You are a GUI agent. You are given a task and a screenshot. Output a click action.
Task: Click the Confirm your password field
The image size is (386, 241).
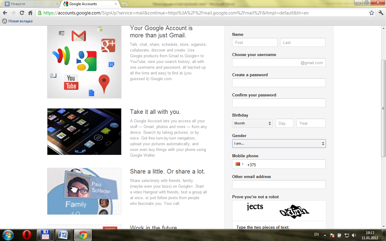tap(279, 103)
